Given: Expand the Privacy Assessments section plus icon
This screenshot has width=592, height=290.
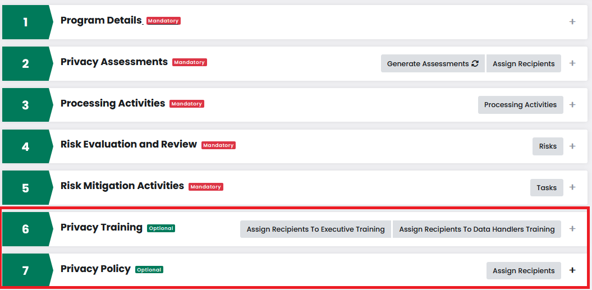Looking at the screenshot, I should 572,63.
